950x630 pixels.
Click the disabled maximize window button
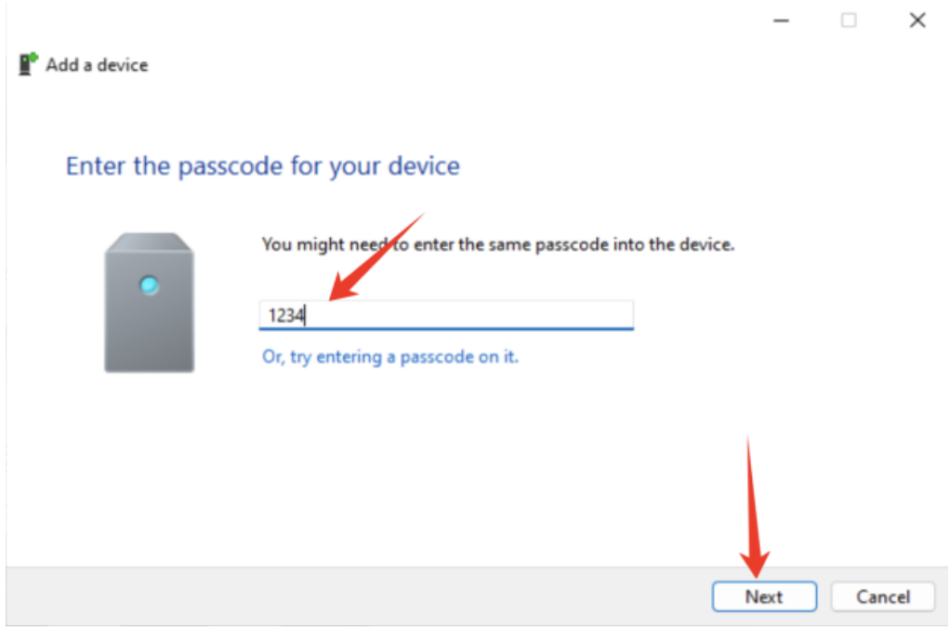(849, 20)
